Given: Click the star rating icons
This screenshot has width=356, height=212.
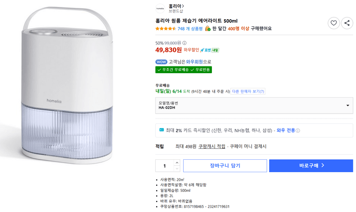Looking at the screenshot, I should pyautogui.click(x=166, y=29).
